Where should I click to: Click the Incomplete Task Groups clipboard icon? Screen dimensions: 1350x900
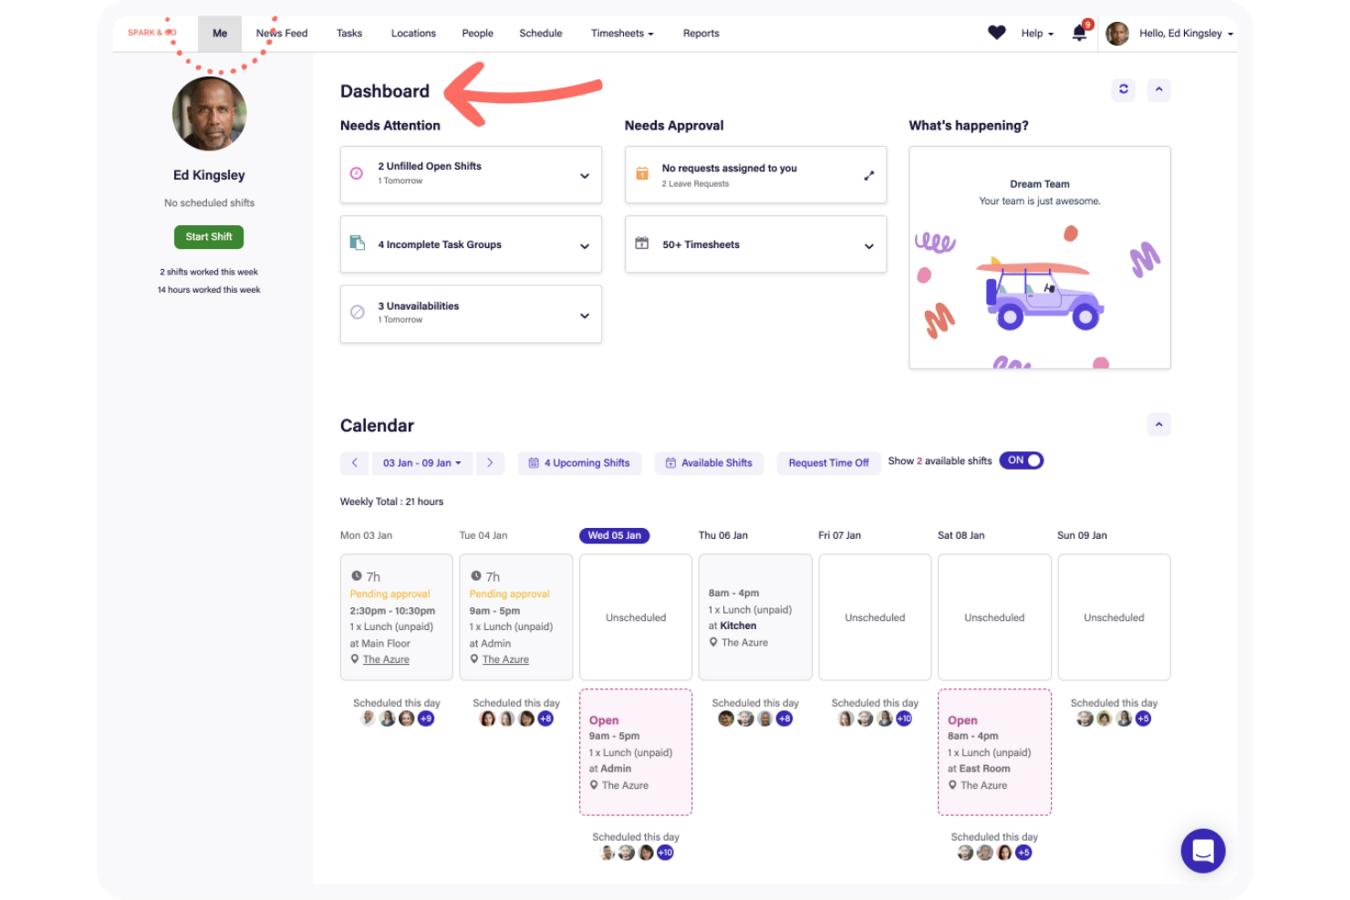click(x=358, y=243)
